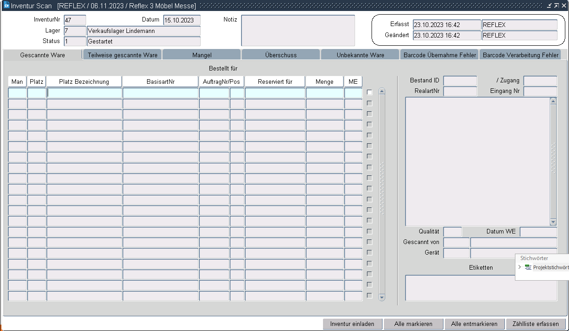569x331 pixels.
Task: Click scroll-up arrow of the scanned goods table
Action: (x=382, y=91)
